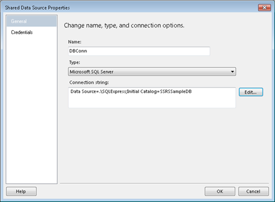The height and width of the screenshot is (202, 275).
Task: Confirm the dialog with OK
Action: click(x=220, y=192)
